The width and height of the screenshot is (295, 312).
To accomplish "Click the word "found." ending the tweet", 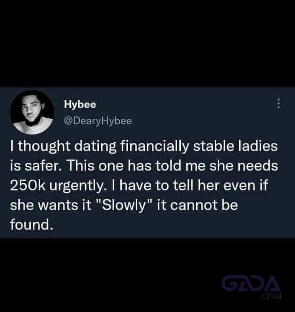I will click(x=32, y=225).
